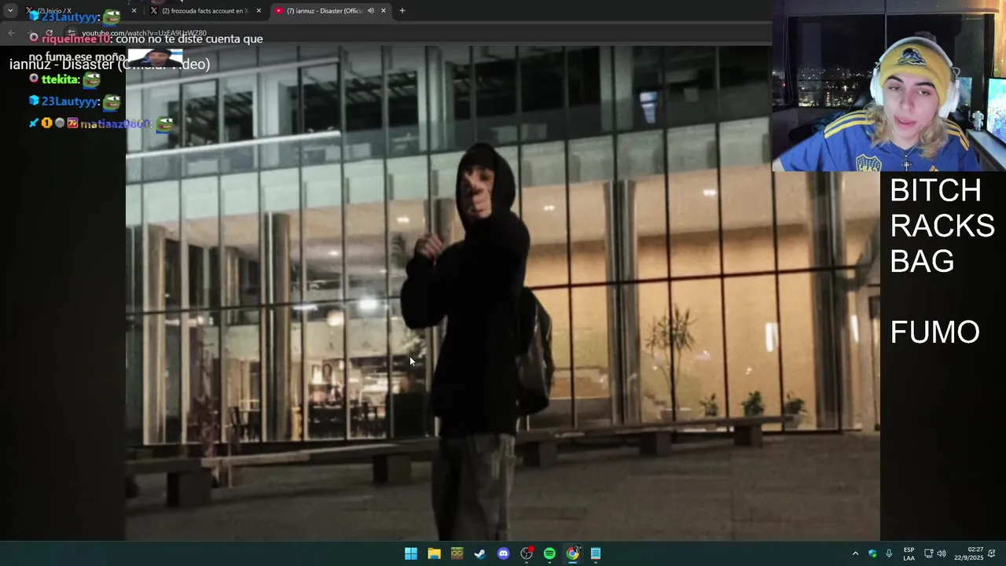
Task: Close the Inicio / X tab
Action: 134,11
